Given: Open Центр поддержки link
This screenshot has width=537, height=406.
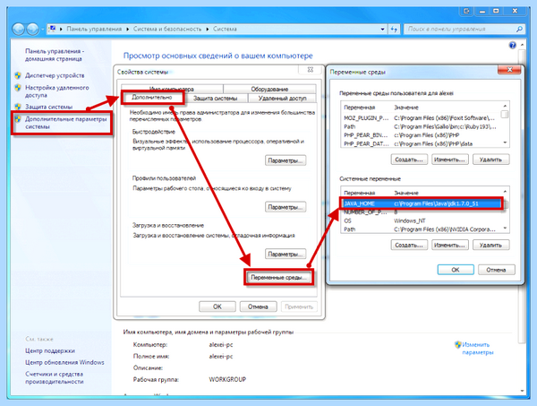Looking at the screenshot, I should pyautogui.click(x=50, y=350).
